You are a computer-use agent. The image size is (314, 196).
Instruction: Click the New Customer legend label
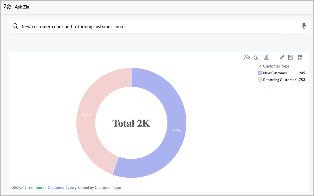coord(275,73)
